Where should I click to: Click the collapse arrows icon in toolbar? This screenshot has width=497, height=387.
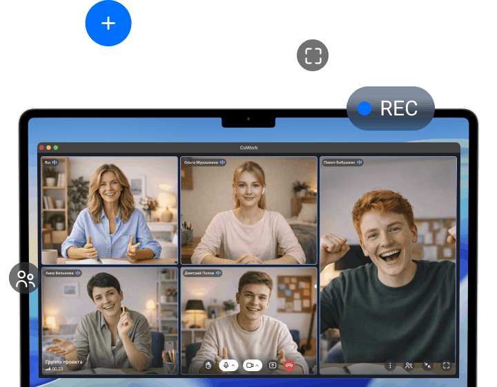click(427, 365)
